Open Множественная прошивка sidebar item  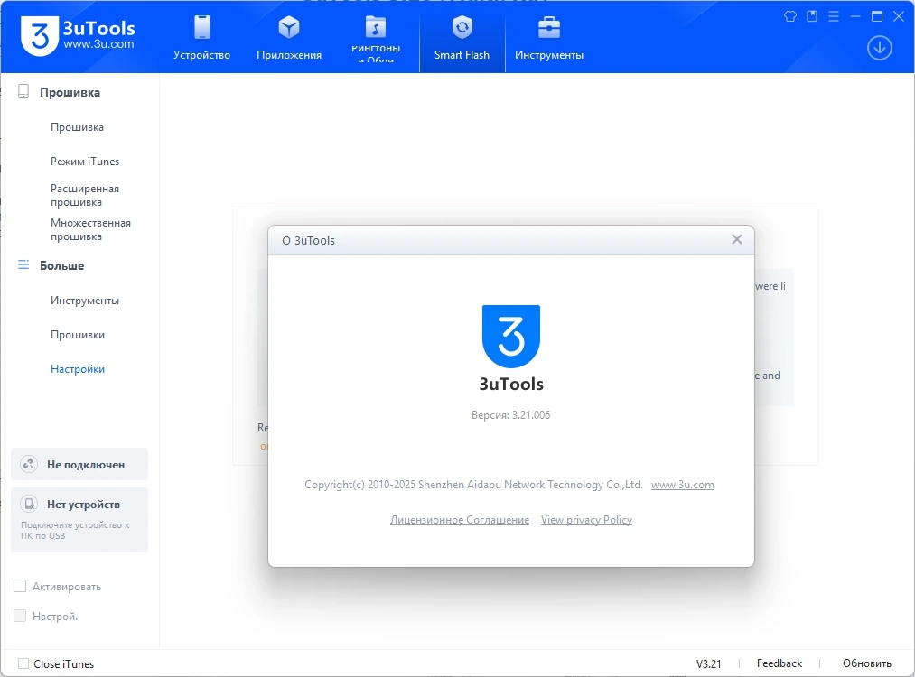pos(90,230)
